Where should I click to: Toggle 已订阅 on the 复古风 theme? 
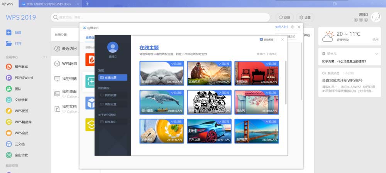click(271, 92)
